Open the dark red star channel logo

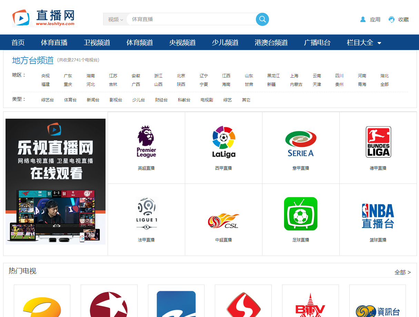(109, 305)
